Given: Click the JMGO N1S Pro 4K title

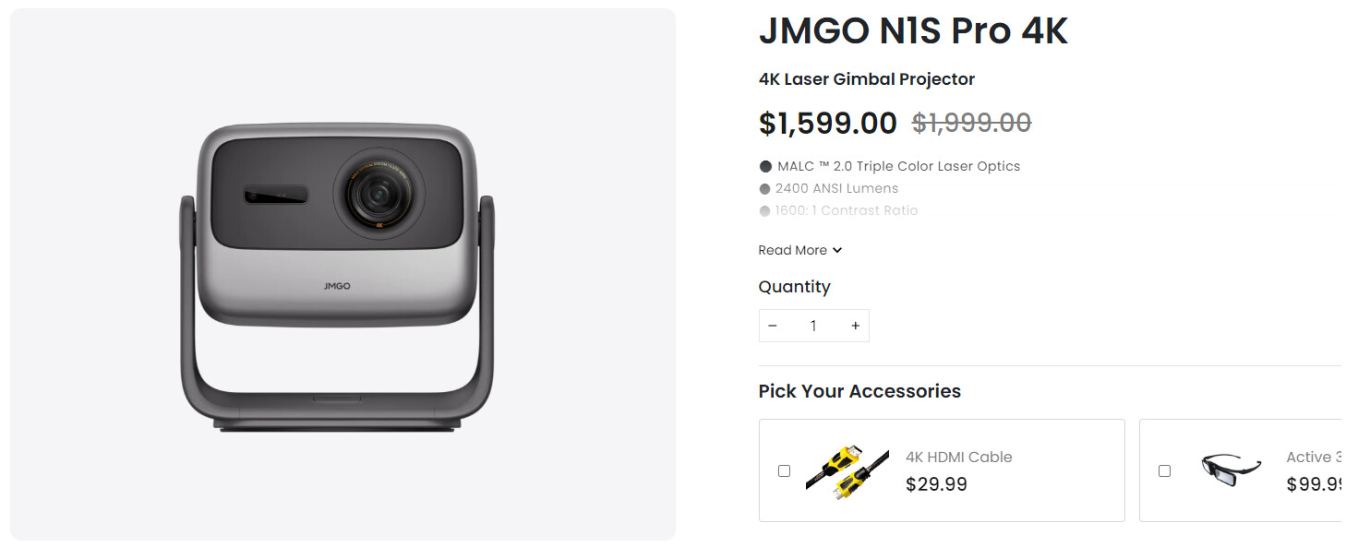Looking at the screenshot, I should [x=912, y=32].
